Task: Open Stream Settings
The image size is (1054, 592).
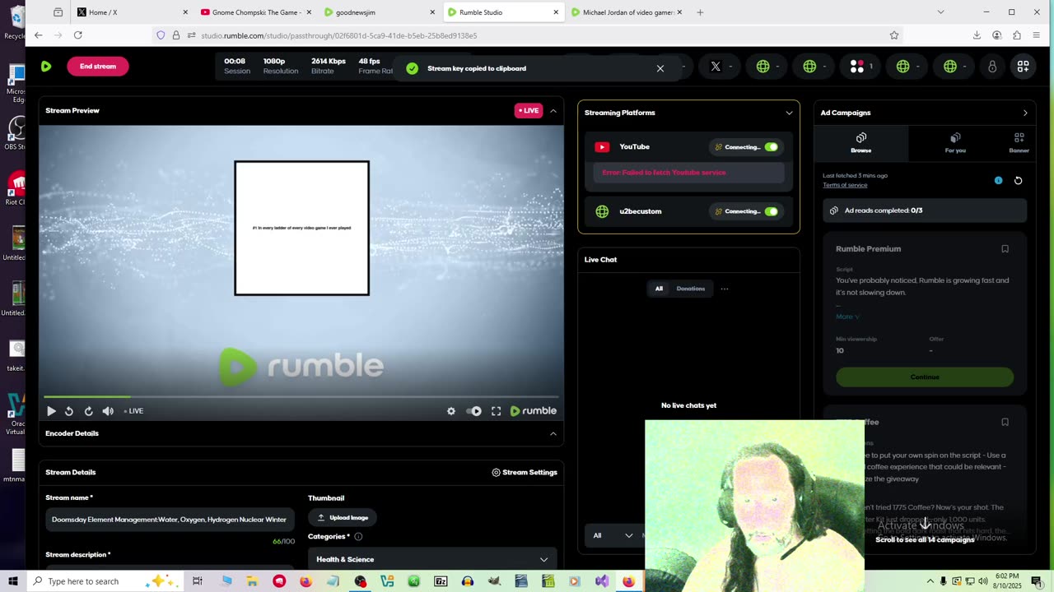Action: coord(525,473)
